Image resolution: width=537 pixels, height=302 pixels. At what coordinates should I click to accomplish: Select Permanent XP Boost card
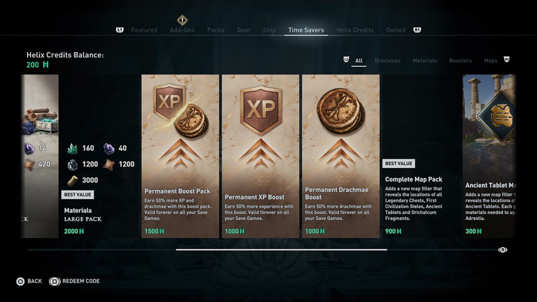pos(260,156)
